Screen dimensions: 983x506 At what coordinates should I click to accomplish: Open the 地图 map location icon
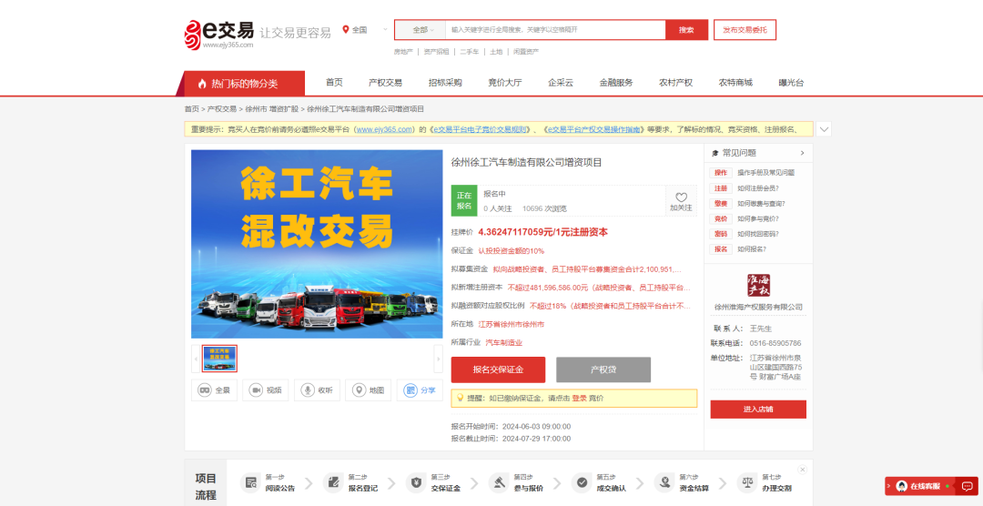[359, 390]
